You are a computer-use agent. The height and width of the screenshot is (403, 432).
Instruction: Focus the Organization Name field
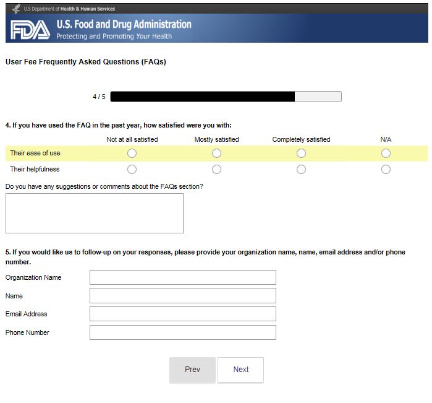click(182, 277)
